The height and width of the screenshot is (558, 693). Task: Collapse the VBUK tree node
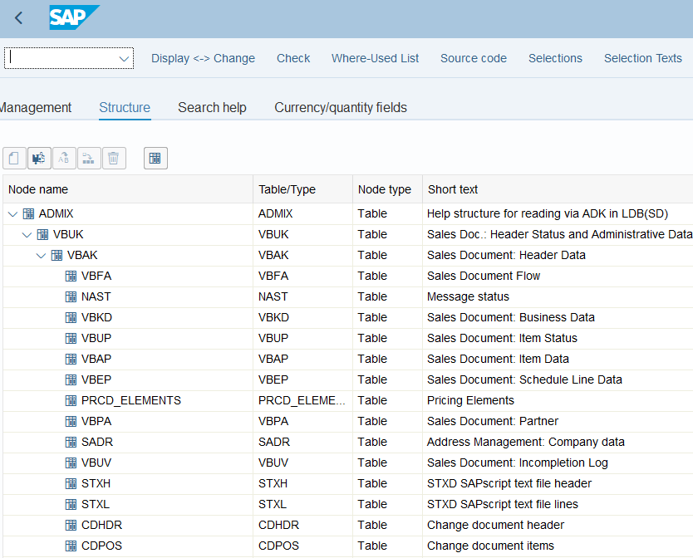tap(27, 235)
